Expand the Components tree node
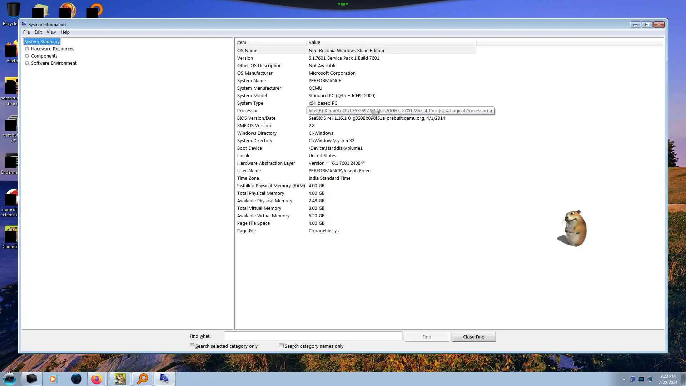The image size is (686, 386). click(x=27, y=56)
